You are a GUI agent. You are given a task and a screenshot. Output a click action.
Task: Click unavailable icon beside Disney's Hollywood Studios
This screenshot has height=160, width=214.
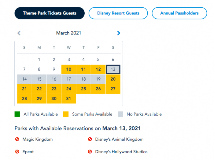pos(90,152)
